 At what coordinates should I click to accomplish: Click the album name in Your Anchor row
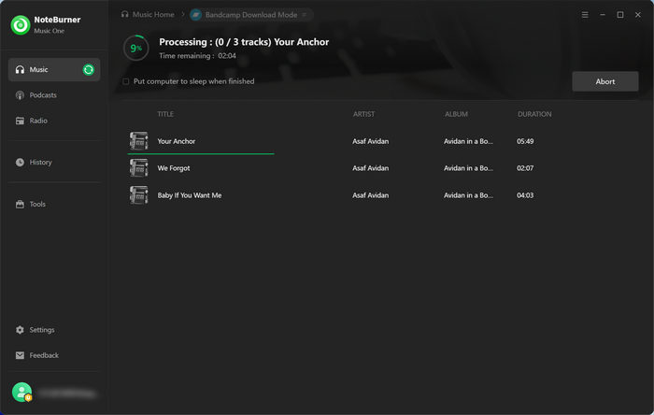468,141
